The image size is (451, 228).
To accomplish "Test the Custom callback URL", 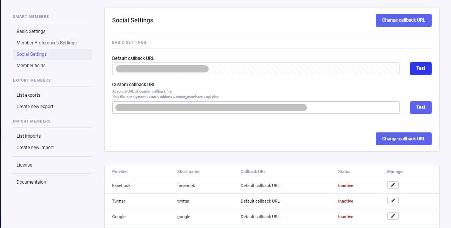I will tap(420, 107).
